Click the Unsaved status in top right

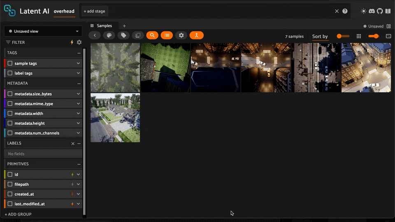tap(373, 26)
